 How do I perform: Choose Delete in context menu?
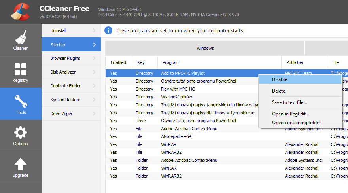point(300,91)
